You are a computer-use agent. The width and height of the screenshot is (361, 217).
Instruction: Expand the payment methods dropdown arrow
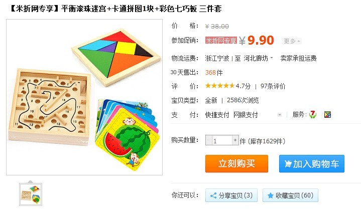click(x=280, y=114)
